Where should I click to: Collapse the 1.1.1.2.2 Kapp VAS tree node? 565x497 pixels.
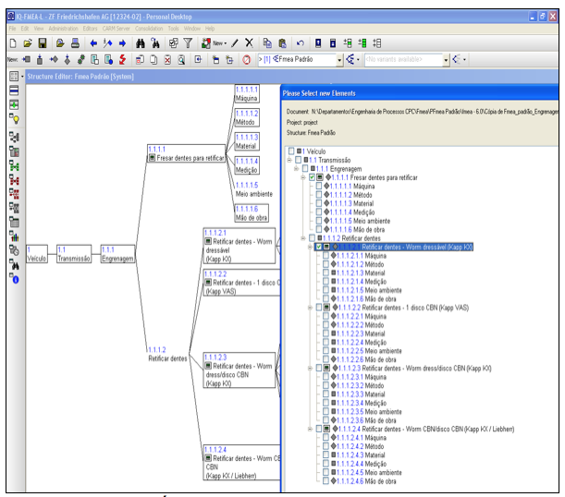(310, 308)
